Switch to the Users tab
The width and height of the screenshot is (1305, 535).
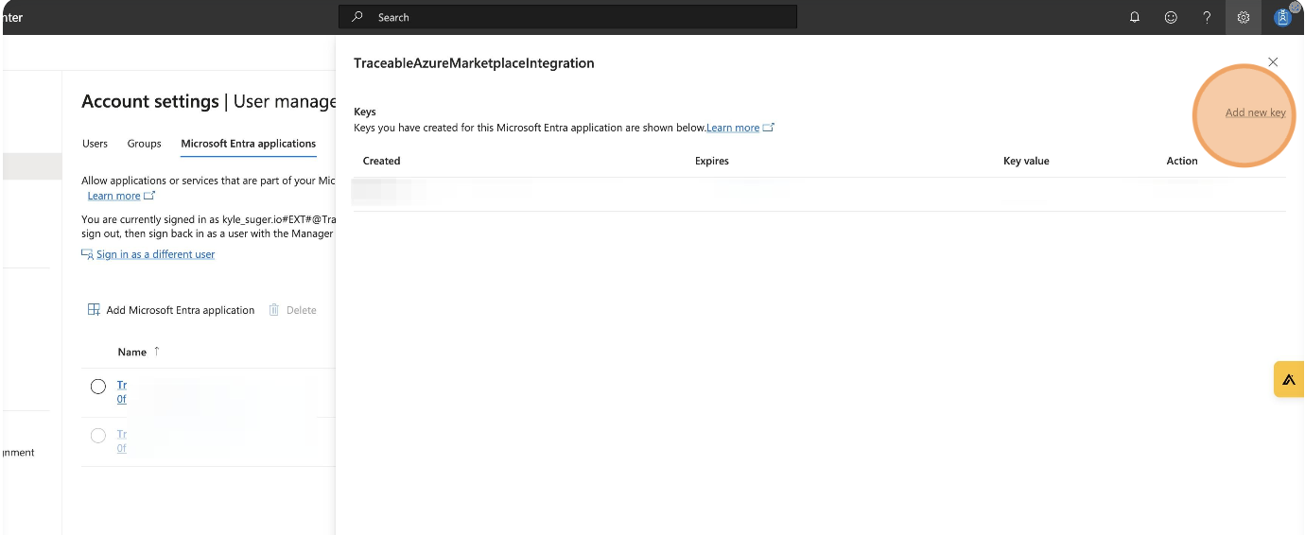95,144
